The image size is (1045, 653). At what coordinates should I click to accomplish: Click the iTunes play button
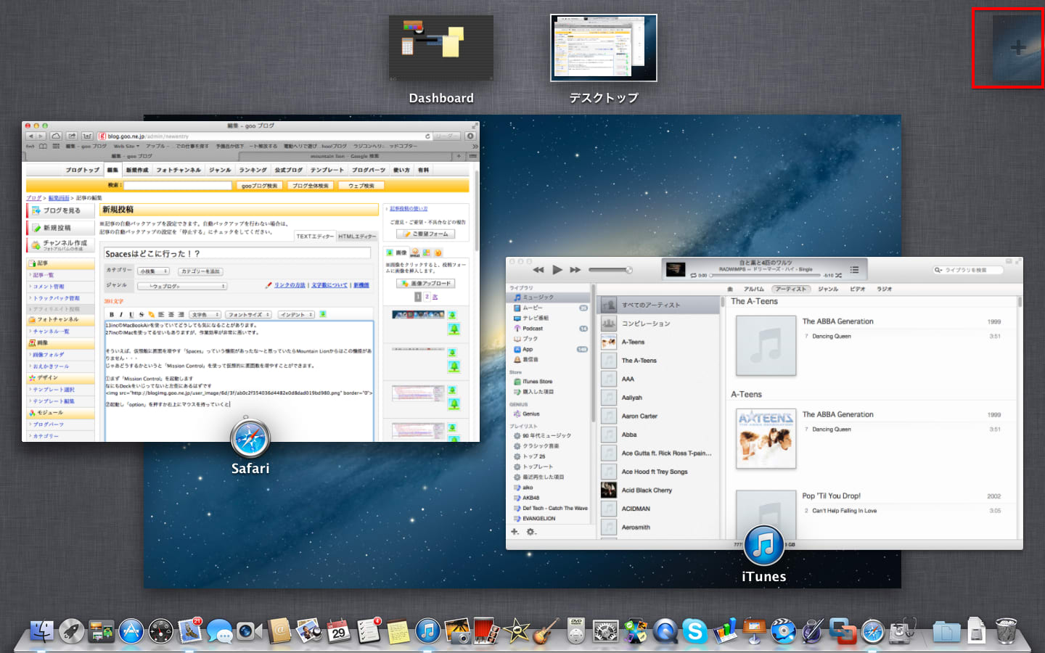(x=557, y=270)
